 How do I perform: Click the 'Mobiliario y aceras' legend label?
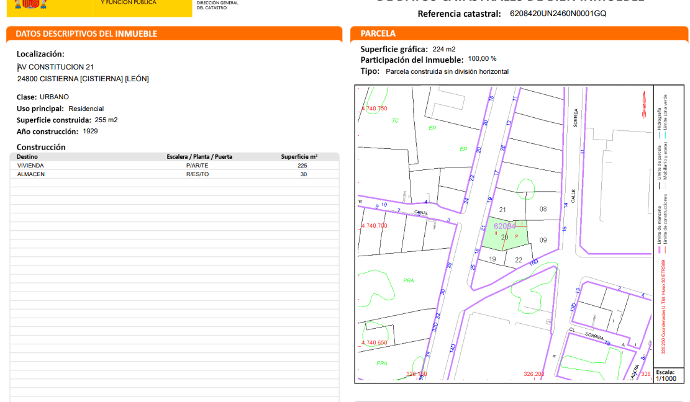tap(665, 161)
